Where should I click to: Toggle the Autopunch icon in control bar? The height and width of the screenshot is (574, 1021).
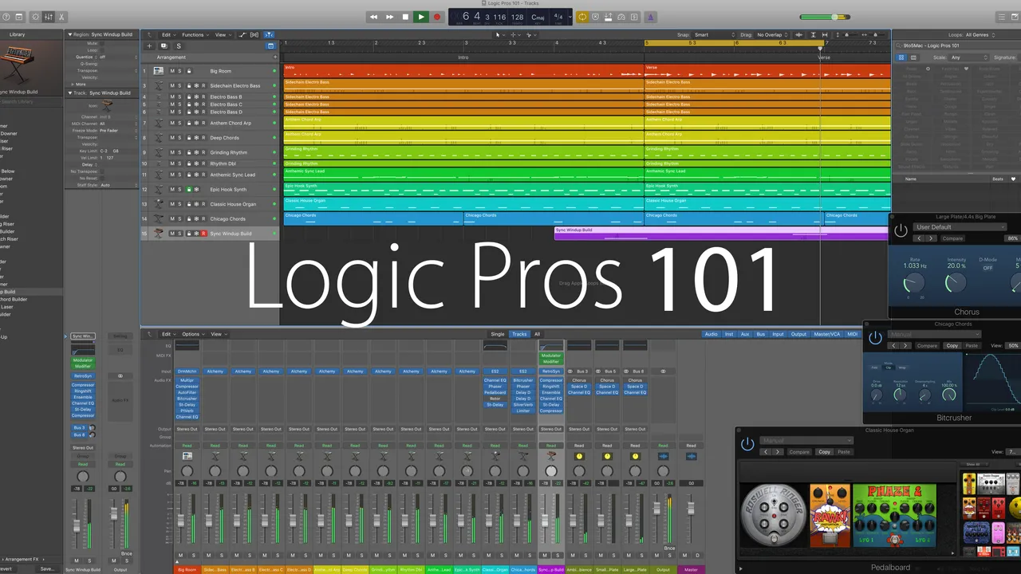pyautogui.click(x=608, y=17)
